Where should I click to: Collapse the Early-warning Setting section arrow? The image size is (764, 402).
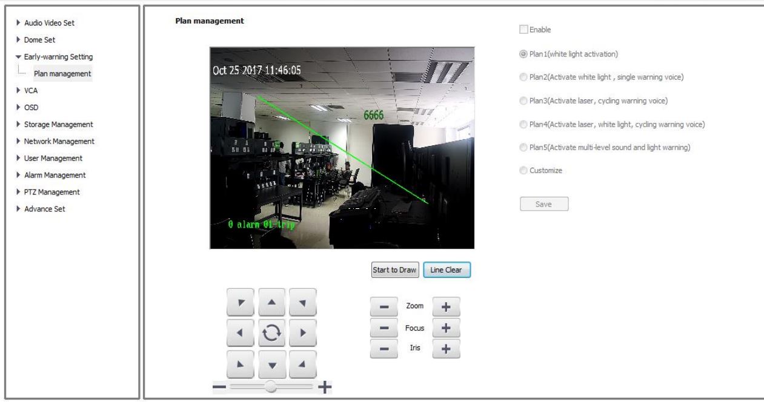(x=17, y=57)
